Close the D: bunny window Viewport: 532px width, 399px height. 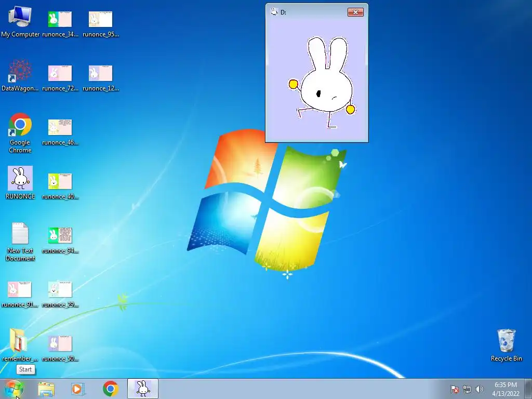point(355,12)
